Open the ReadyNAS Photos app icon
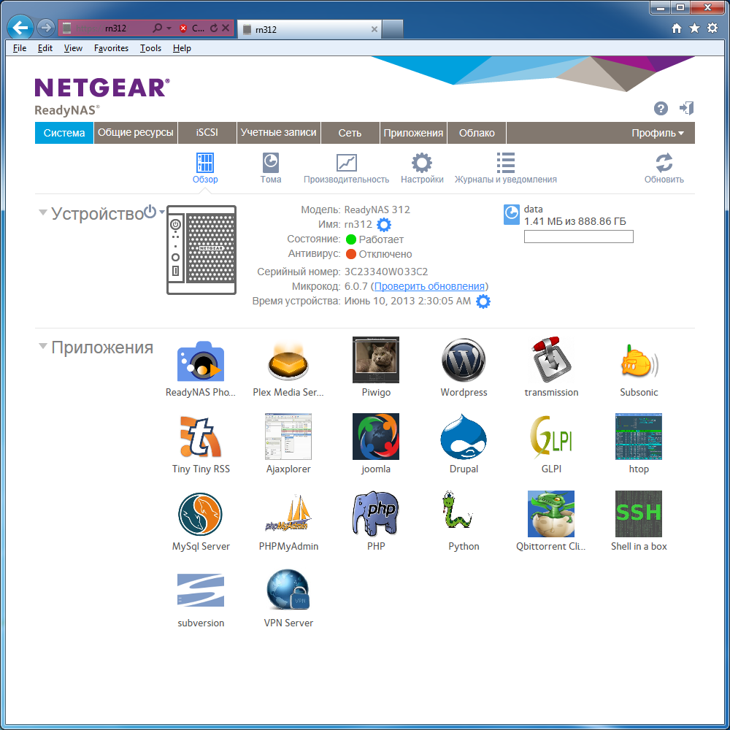The width and height of the screenshot is (730, 730). pos(201,361)
